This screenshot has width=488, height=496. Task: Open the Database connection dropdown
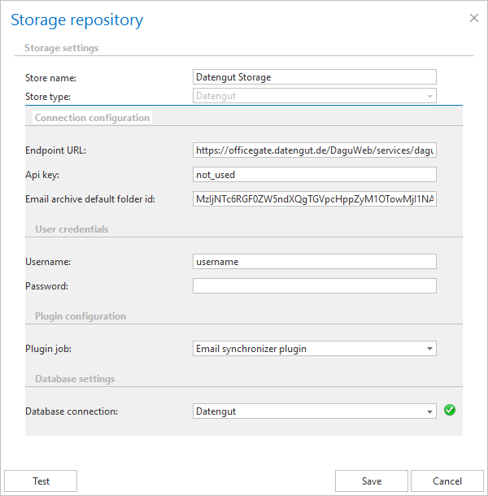point(429,411)
